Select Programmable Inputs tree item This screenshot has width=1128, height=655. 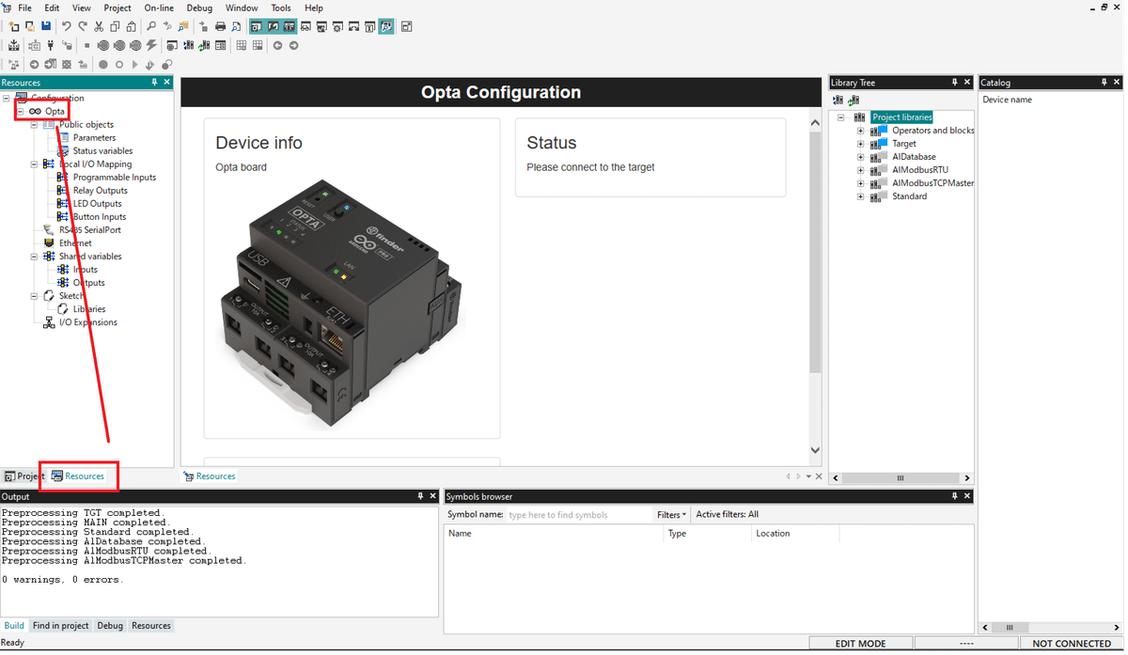point(115,177)
